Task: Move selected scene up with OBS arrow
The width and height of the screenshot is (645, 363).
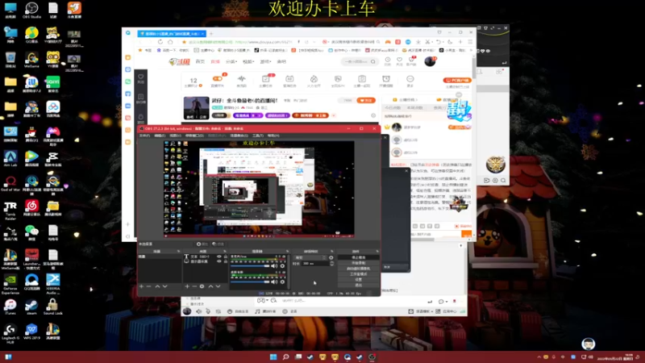Action: (x=157, y=286)
